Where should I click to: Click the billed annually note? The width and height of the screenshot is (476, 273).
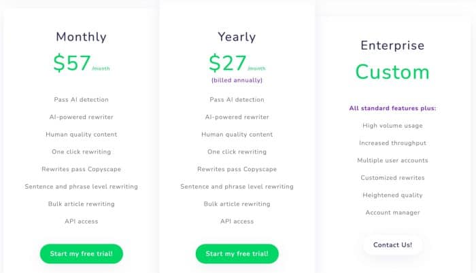[237, 80]
